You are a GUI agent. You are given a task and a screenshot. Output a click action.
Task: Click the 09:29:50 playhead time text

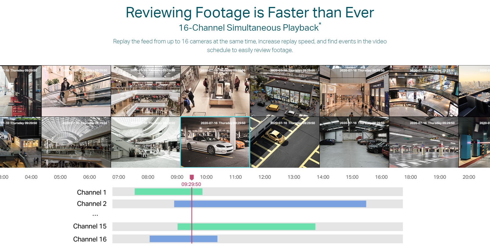(191, 184)
